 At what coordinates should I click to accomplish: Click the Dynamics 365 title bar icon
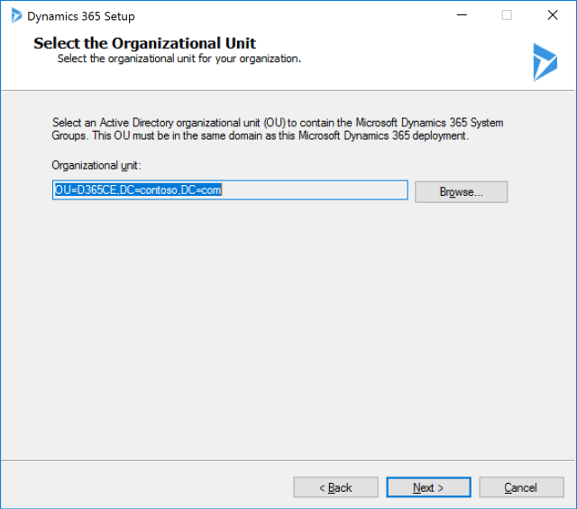tap(16, 16)
